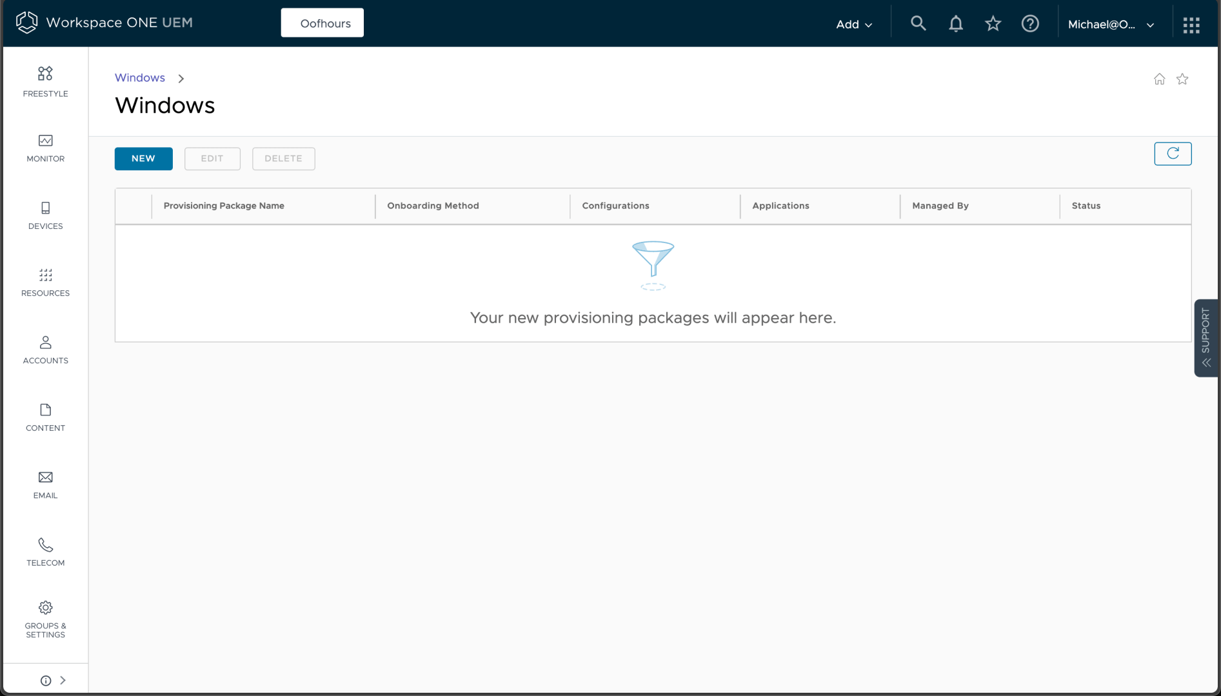Select the Oofhours organization group
The height and width of the screenshot is (696, 1221).
(322, 23)
